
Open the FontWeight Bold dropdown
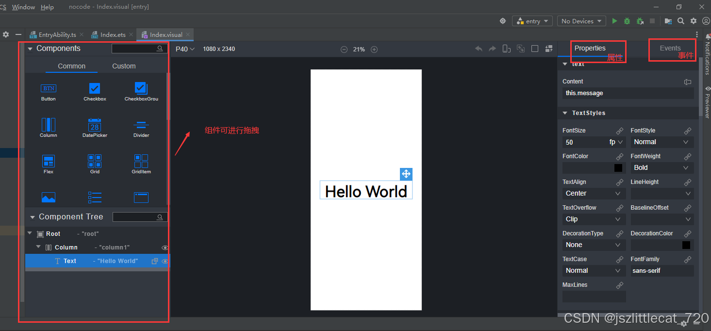(x=661, y=167)
